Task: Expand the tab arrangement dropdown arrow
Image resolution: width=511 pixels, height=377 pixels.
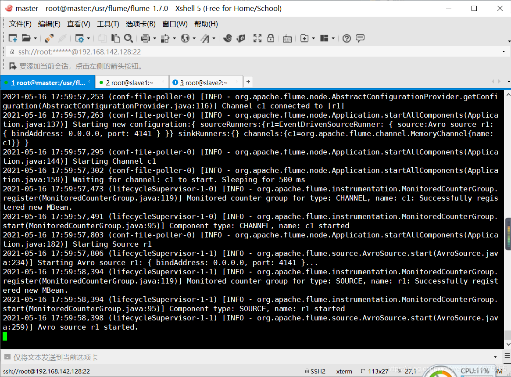Action: (333, 39)
